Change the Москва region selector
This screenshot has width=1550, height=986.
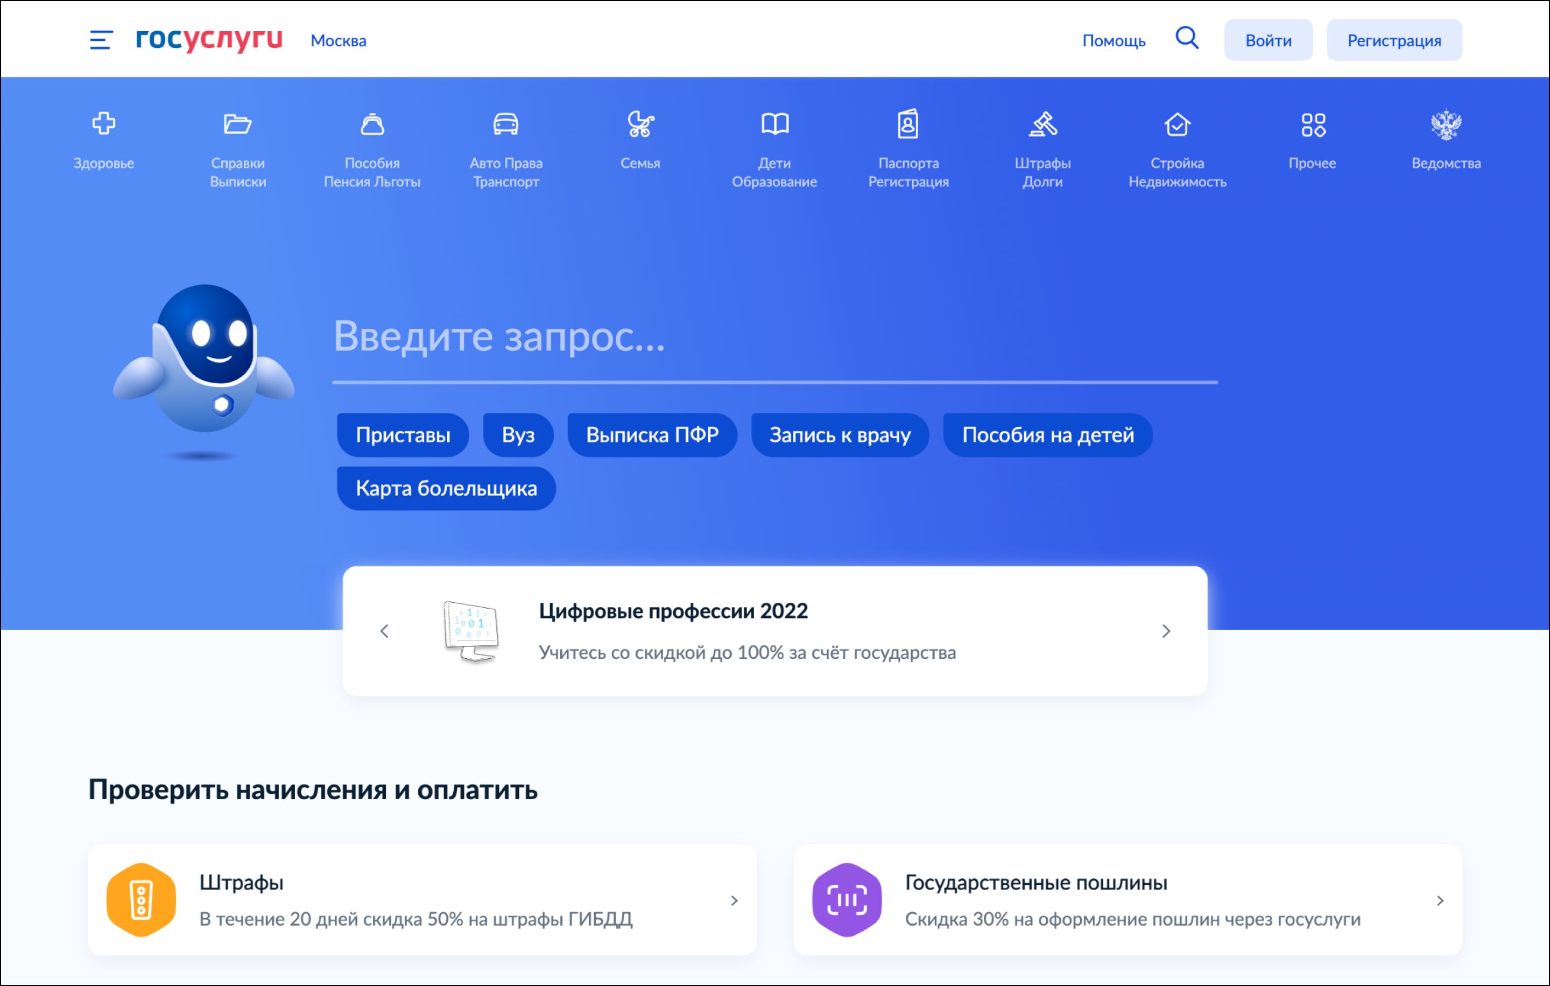[338, 40]
